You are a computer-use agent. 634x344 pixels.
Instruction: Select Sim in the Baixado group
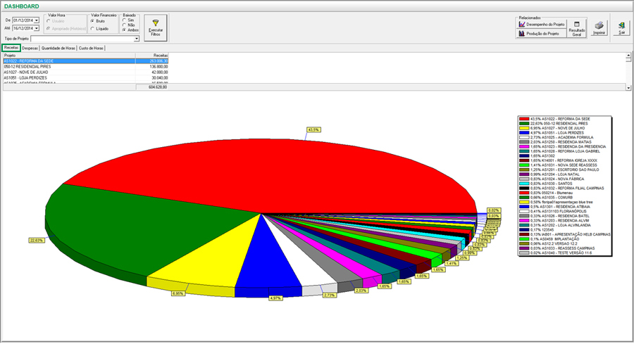pyautogui.click(x=125, y=20)
